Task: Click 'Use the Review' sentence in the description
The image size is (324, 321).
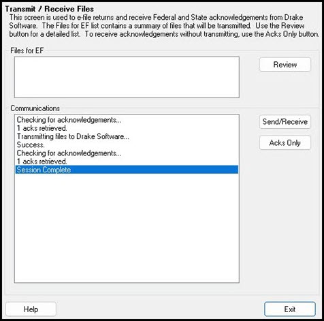Action: pos(280,26)
